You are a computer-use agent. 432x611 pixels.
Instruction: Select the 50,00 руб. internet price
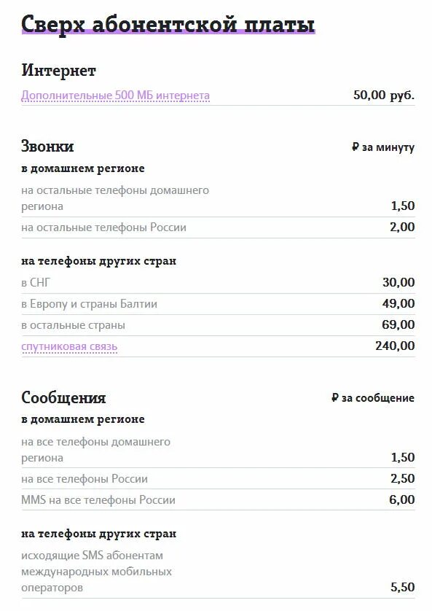[x=384, y=95]
